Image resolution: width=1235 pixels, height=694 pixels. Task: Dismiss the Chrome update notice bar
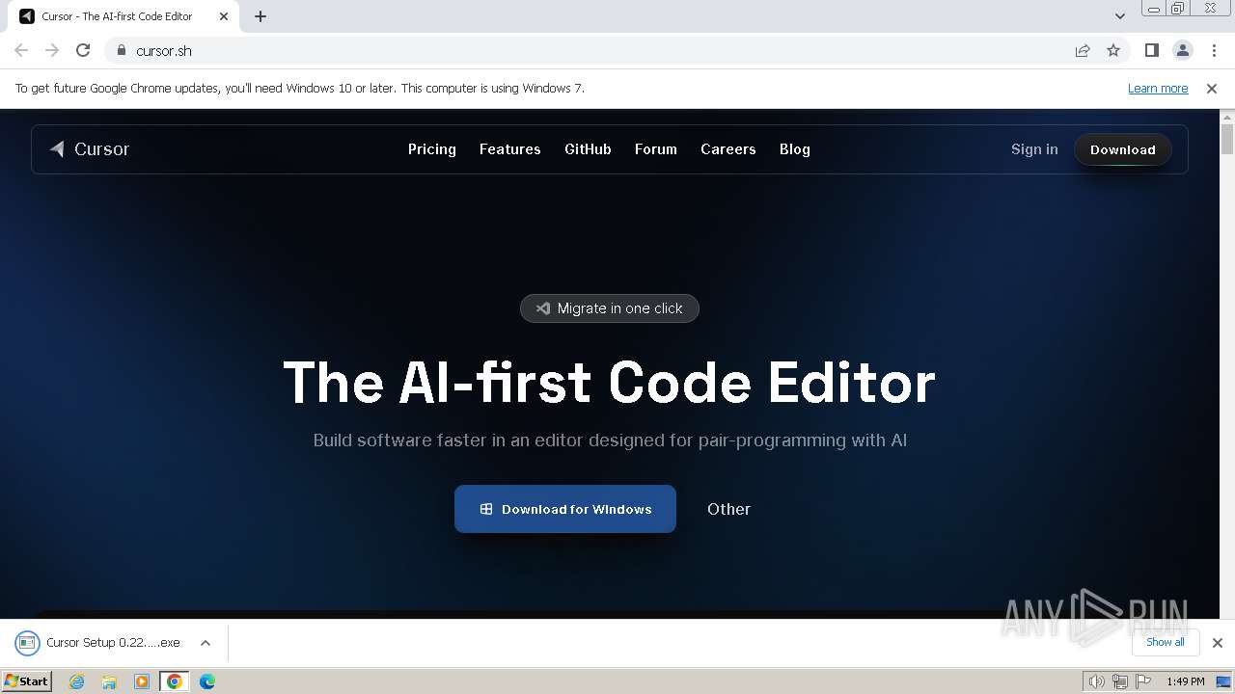click(x=1212, y=88)
